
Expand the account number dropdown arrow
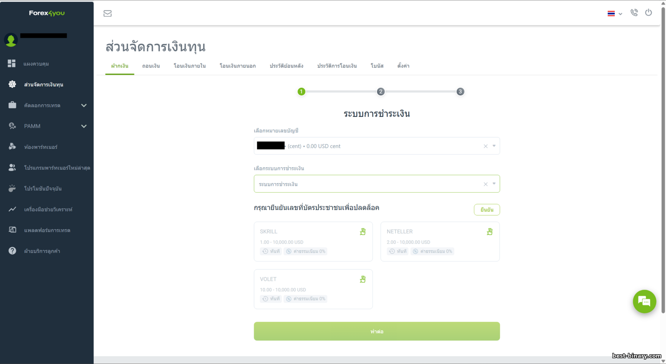point(494,146)
